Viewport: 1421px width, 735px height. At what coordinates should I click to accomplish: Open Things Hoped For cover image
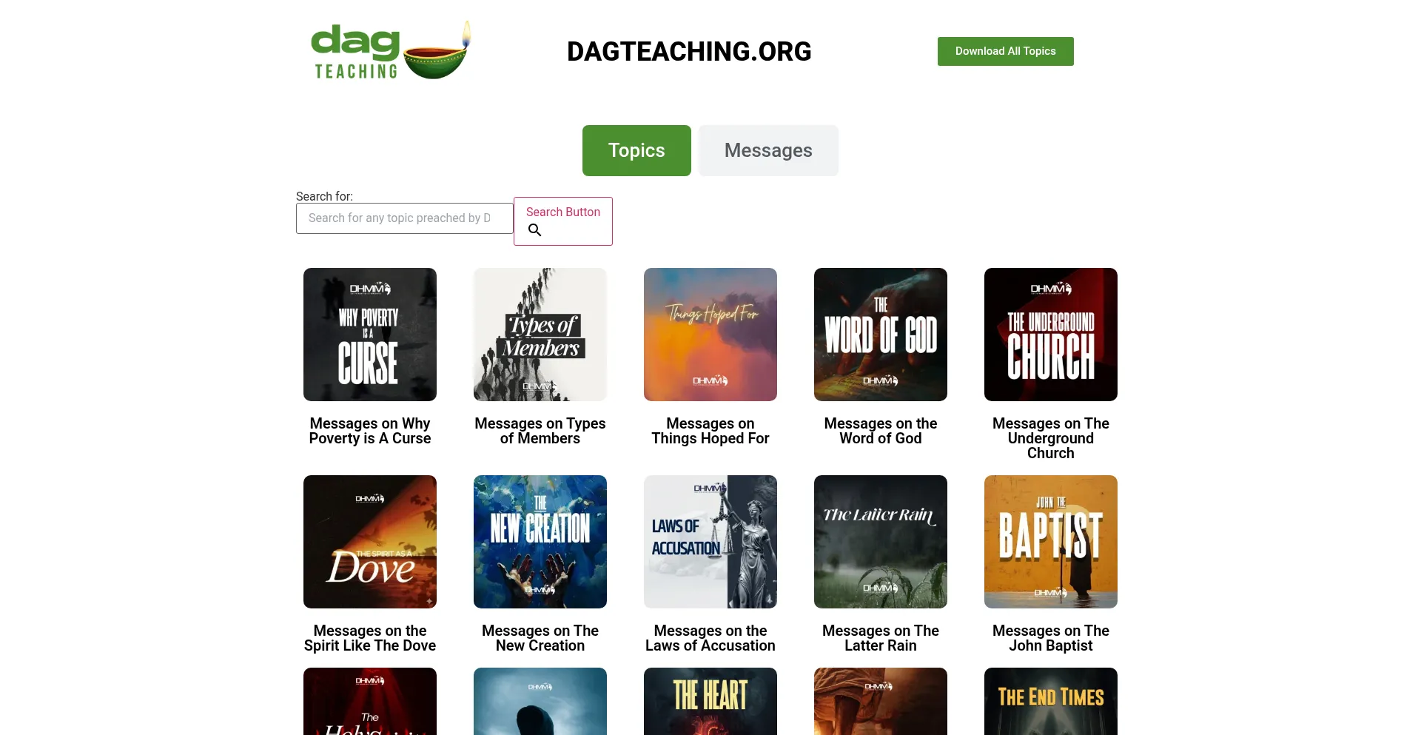point(710,335)
